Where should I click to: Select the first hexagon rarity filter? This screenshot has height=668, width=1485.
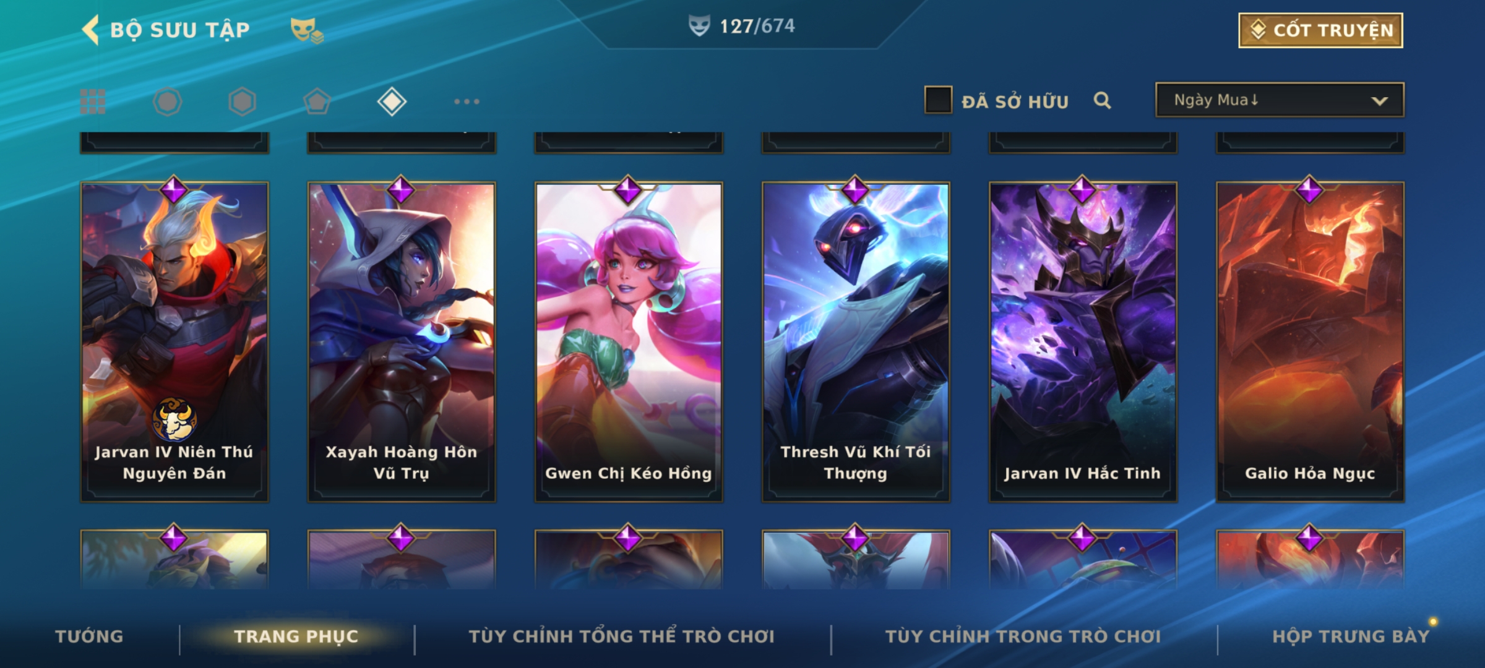pyautogui.click(x=167, y=101)
